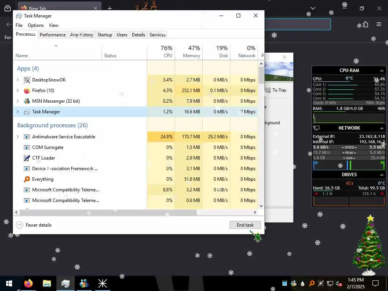Expand the Task Manager process row
Viewport: 388px width, 291px height.
[17, 112]
